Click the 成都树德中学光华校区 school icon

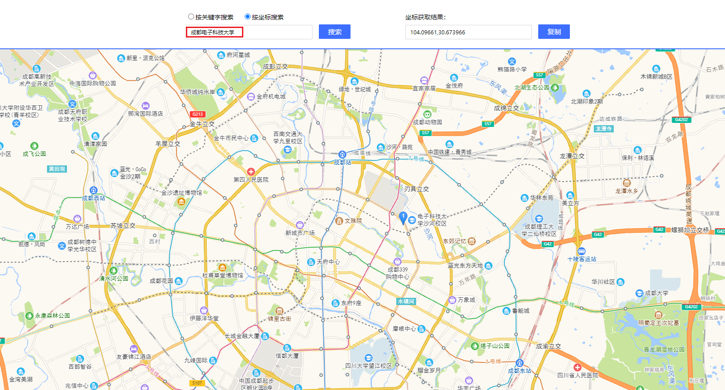tap(62, 246)
